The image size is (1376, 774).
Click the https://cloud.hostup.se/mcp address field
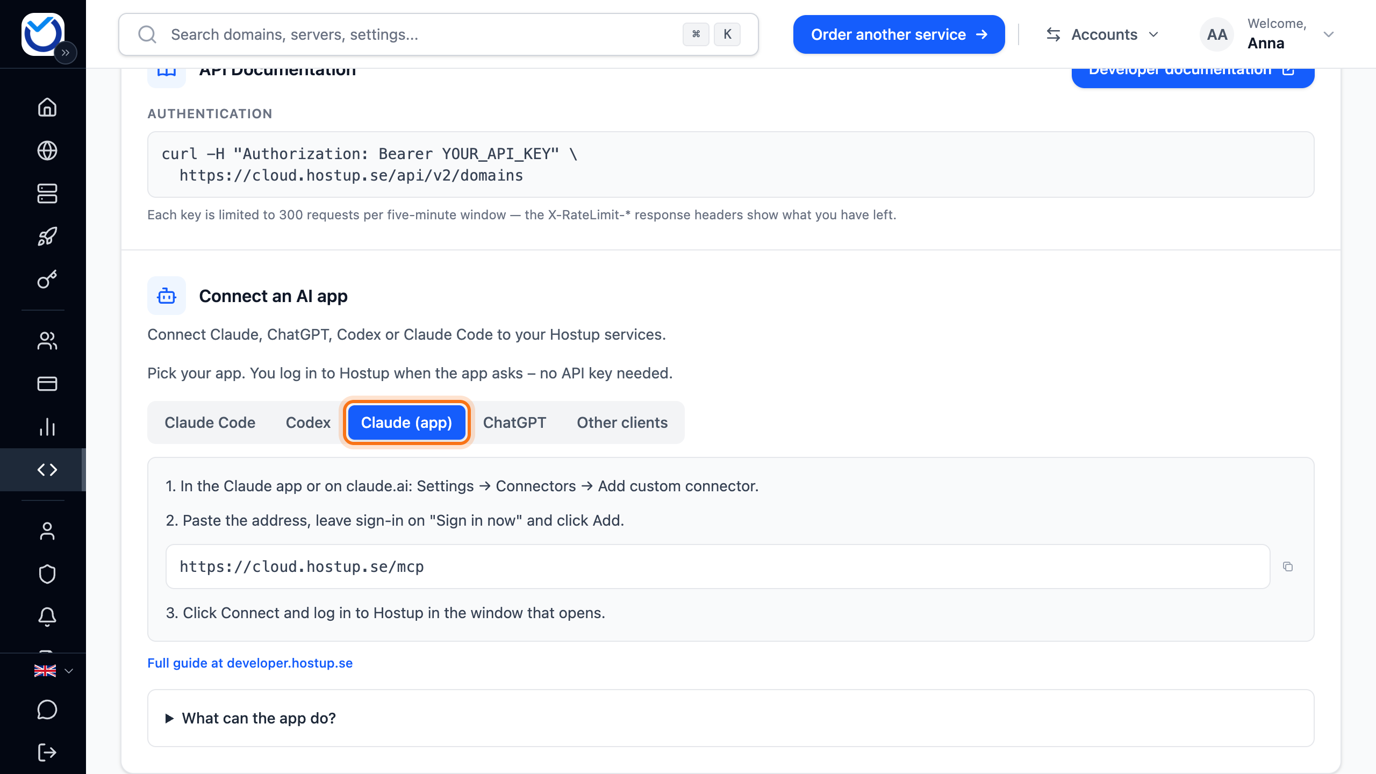pos(718,567)
